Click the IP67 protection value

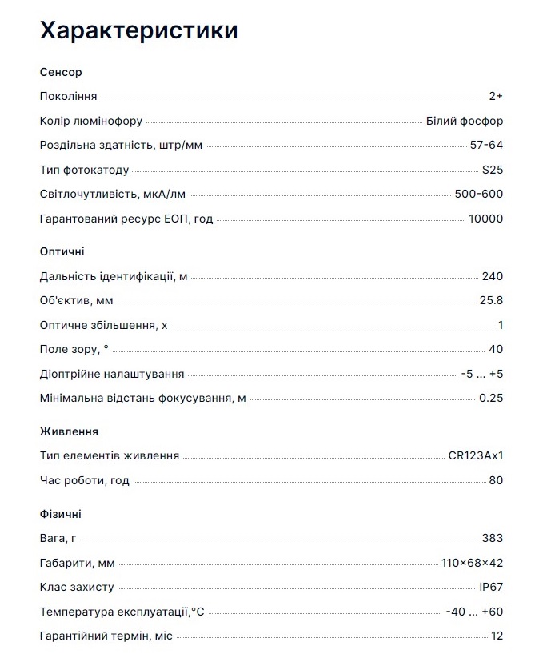(491, 587)
